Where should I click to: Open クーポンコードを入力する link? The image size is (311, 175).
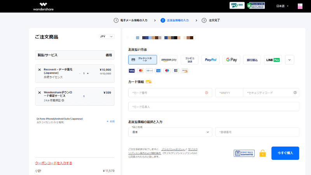(54, 163)
